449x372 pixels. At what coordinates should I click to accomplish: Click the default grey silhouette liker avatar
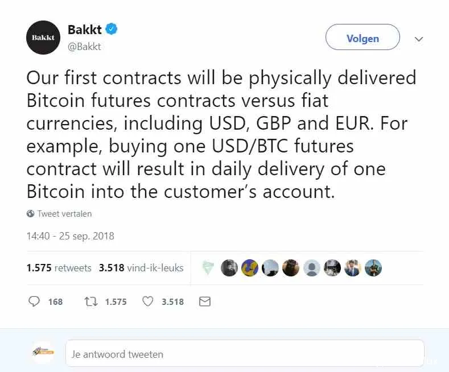tap(311, 267)
